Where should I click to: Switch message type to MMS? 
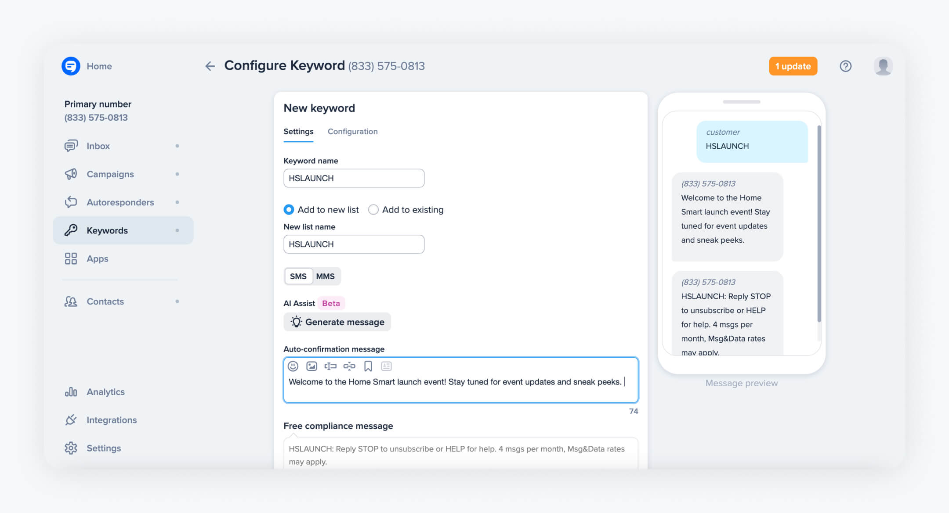coord(325,276)
